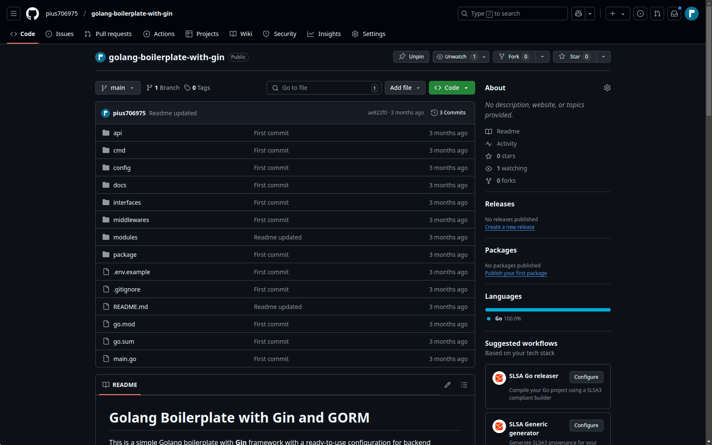Fork the repository
Image resolution: width=712 pixels, height=445 pixels.
point(514,57)
